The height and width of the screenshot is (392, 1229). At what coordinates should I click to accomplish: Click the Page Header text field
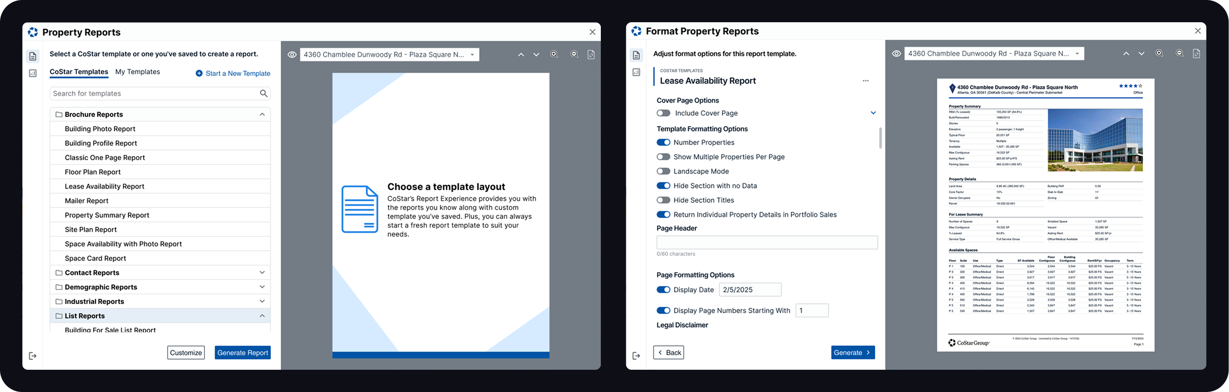tap(767, 242)
